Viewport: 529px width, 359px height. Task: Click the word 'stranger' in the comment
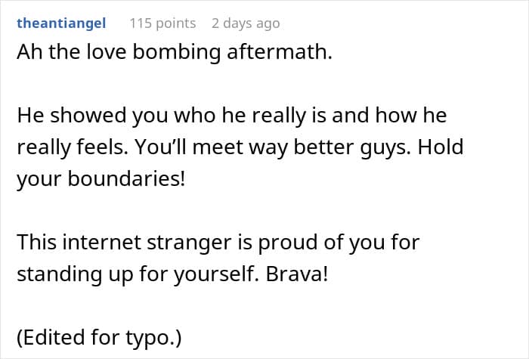[x=189, y=243]
